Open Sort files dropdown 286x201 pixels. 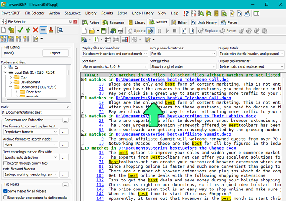(115, 66)
